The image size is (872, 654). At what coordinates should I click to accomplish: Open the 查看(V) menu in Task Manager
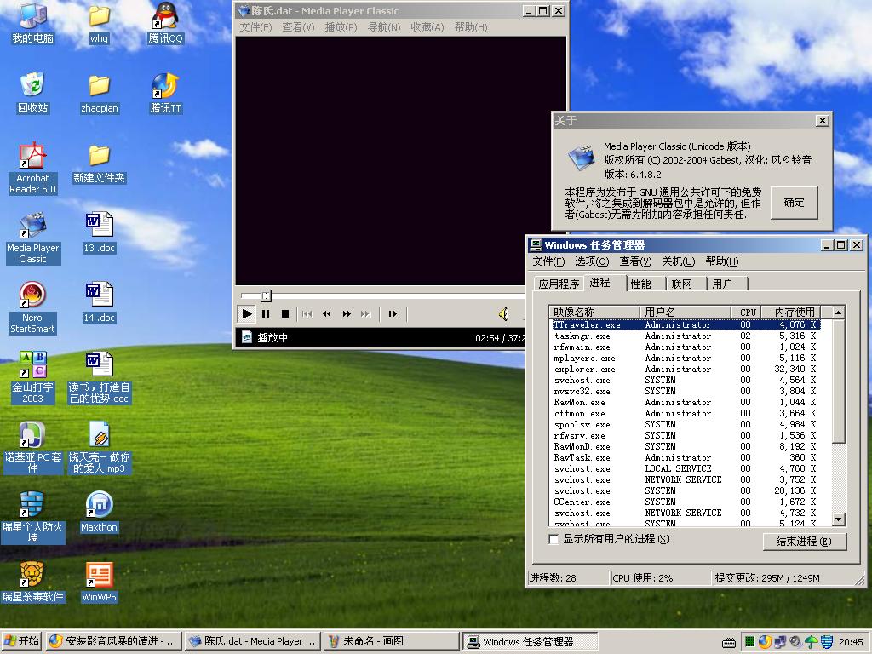click(635, 261)
